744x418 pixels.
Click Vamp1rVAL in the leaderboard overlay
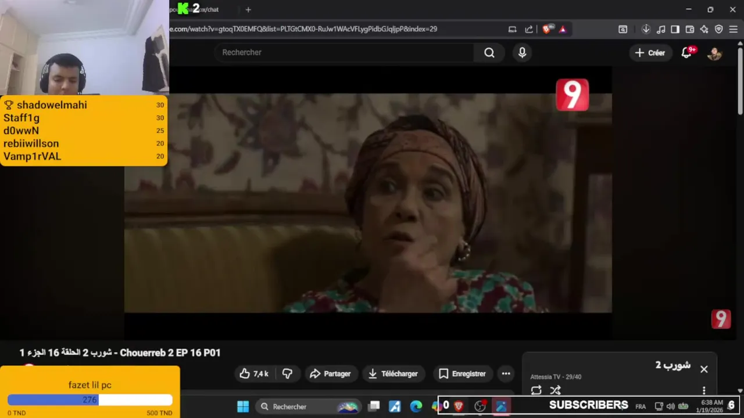[x=32, y=156]
